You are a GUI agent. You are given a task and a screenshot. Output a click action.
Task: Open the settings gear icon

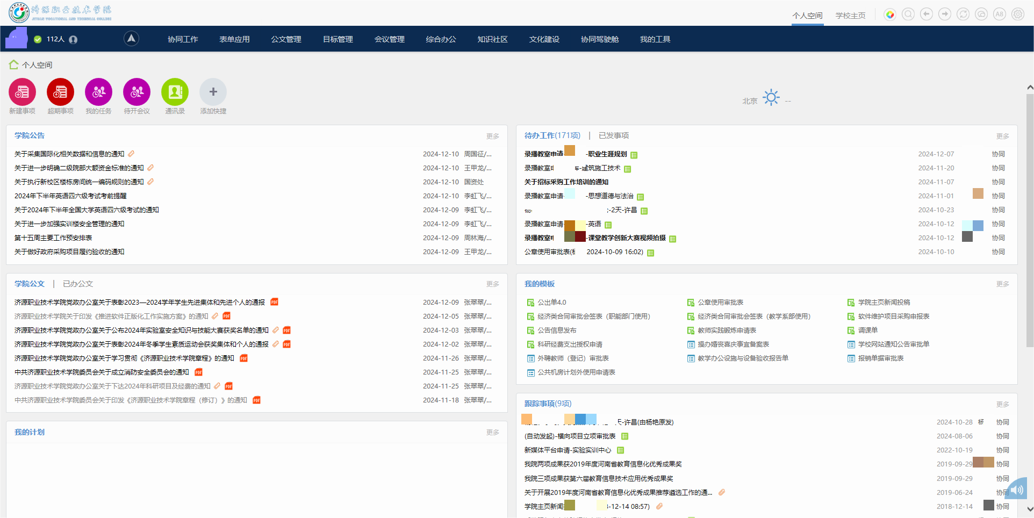[1017, 15]
